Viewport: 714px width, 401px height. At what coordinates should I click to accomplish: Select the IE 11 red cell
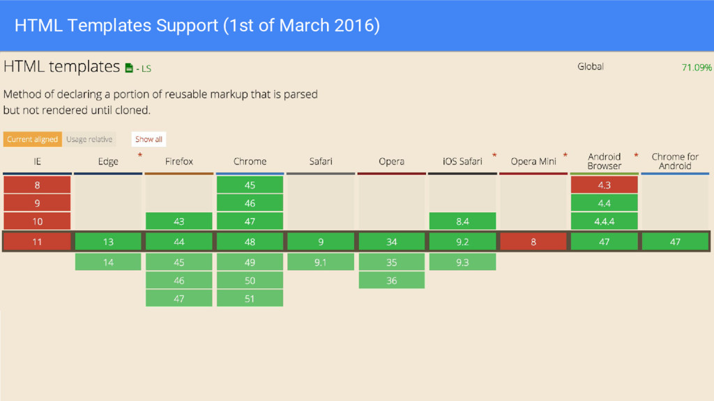37,242
